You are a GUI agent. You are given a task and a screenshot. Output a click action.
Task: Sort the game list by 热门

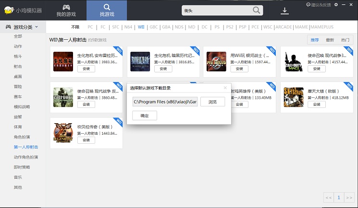[x=345, y=40]
